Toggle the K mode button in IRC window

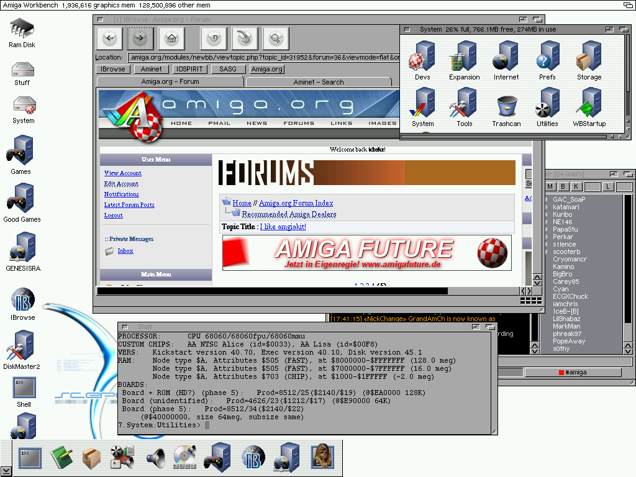pyautogui.click(x=576, y=186)
